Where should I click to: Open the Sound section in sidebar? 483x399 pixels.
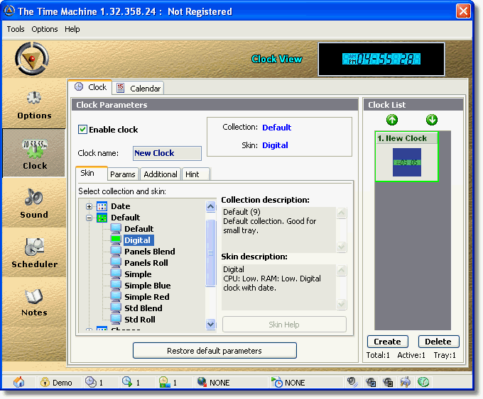[34, 203]
